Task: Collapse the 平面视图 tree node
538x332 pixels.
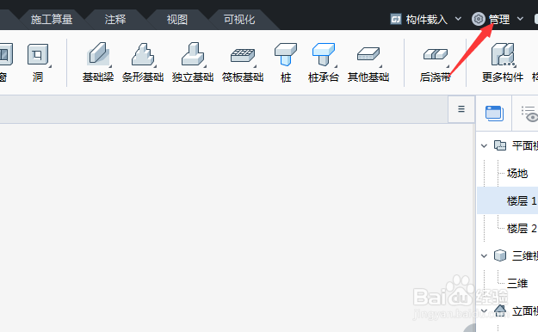Action: coord(484,145)
